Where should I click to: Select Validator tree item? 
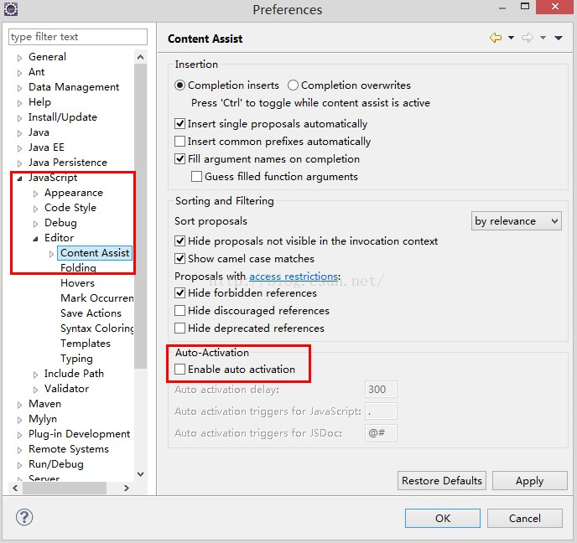pos(66,389)
